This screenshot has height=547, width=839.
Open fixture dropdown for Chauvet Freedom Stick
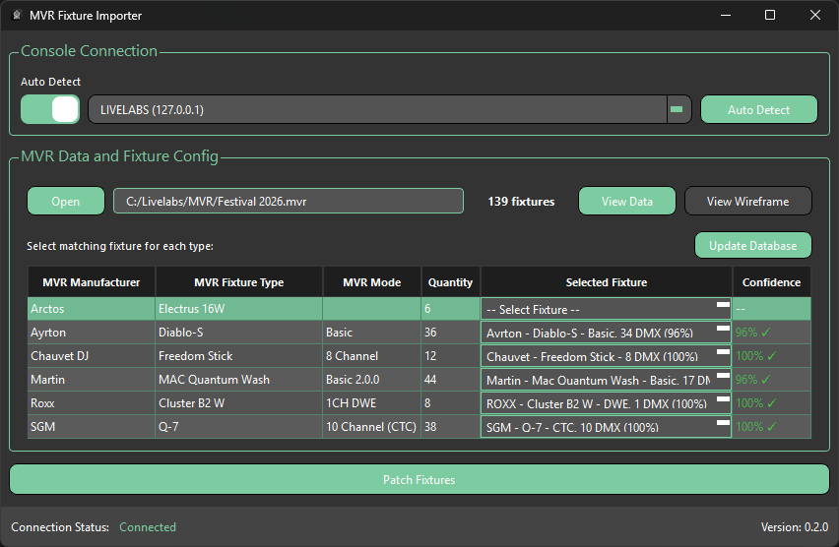tap(607, 356)
